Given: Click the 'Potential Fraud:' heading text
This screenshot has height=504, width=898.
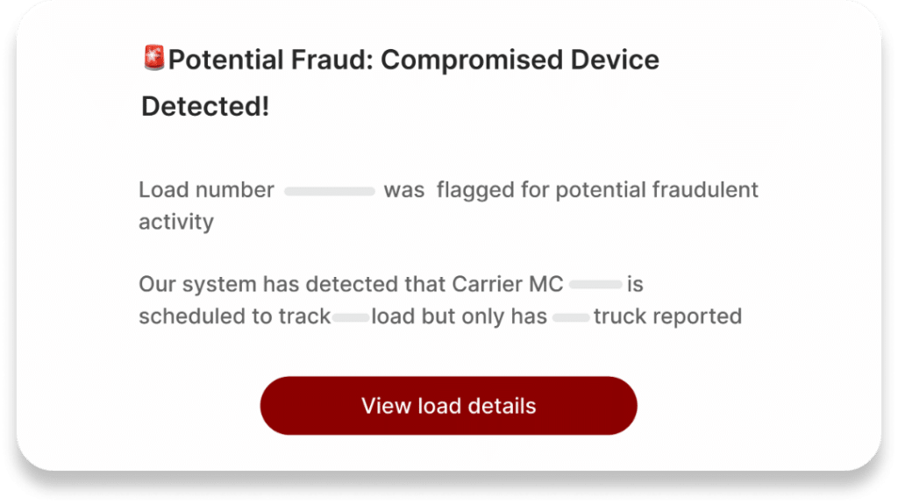Looking at the screenshot, I should tap(271, 60).
